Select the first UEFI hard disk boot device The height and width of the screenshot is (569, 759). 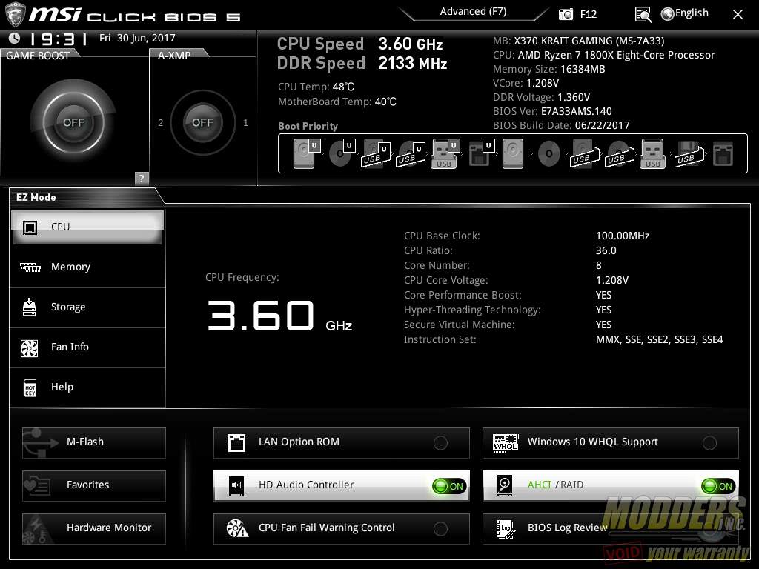[307, 154]
